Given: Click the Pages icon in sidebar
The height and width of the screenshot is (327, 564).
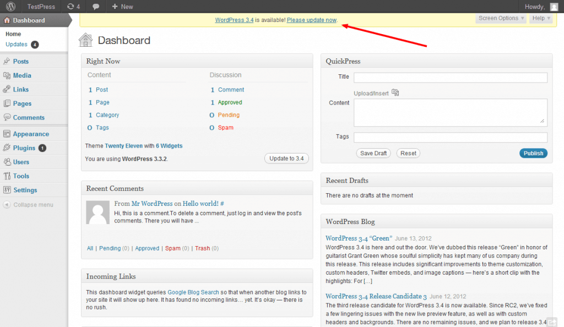Looking at the screenshot, I should tap(7, 103).
